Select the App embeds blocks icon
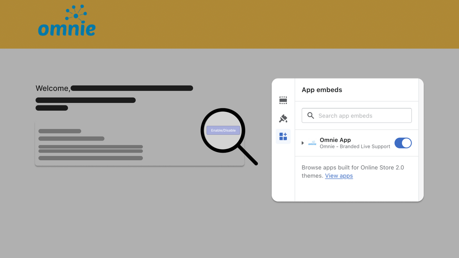The height and width of the screenshot is (258, 459). click(x=283, y=137)
